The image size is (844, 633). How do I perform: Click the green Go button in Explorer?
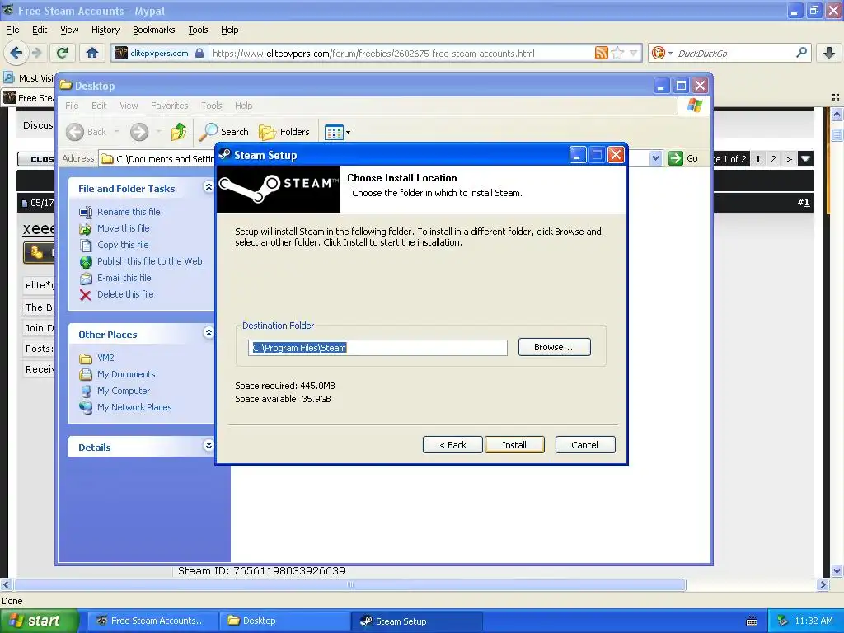(683, 158)
